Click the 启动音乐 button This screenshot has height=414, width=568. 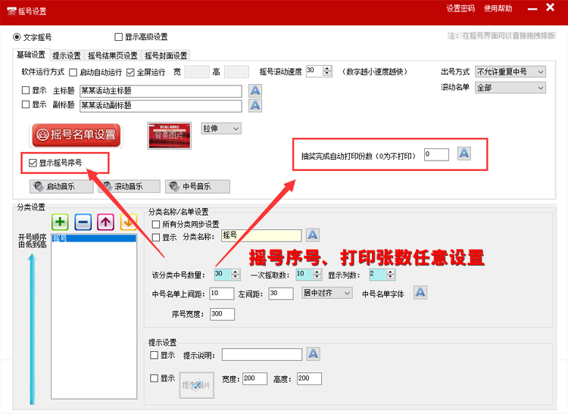point(57,186)
